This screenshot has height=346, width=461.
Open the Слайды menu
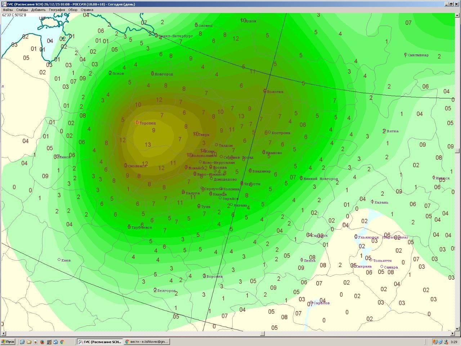pos(22,10)
